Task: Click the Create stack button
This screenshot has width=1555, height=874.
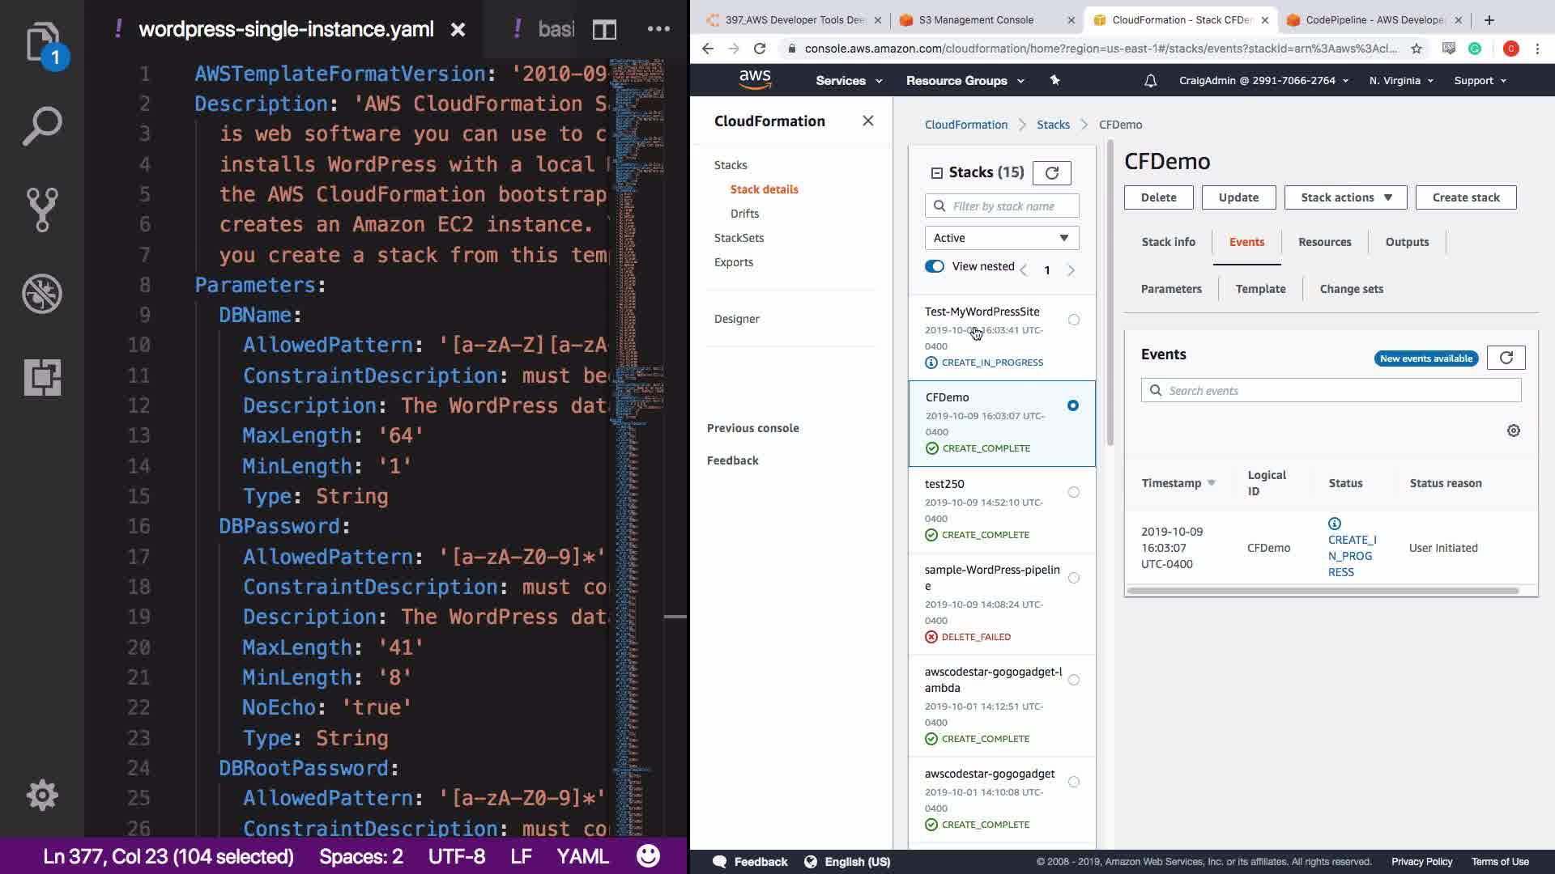Action: click(1465, 197)
